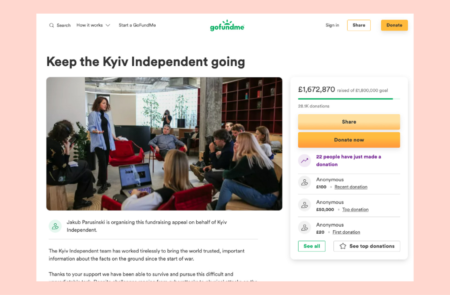Click the search magnifier icon

click(x=52, y=25)
